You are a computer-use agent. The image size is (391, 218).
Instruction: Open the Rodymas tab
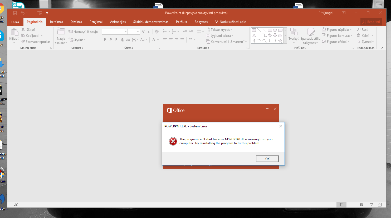201,22
